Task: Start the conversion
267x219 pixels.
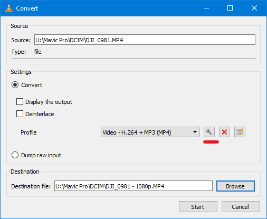Action: (198, 207)
